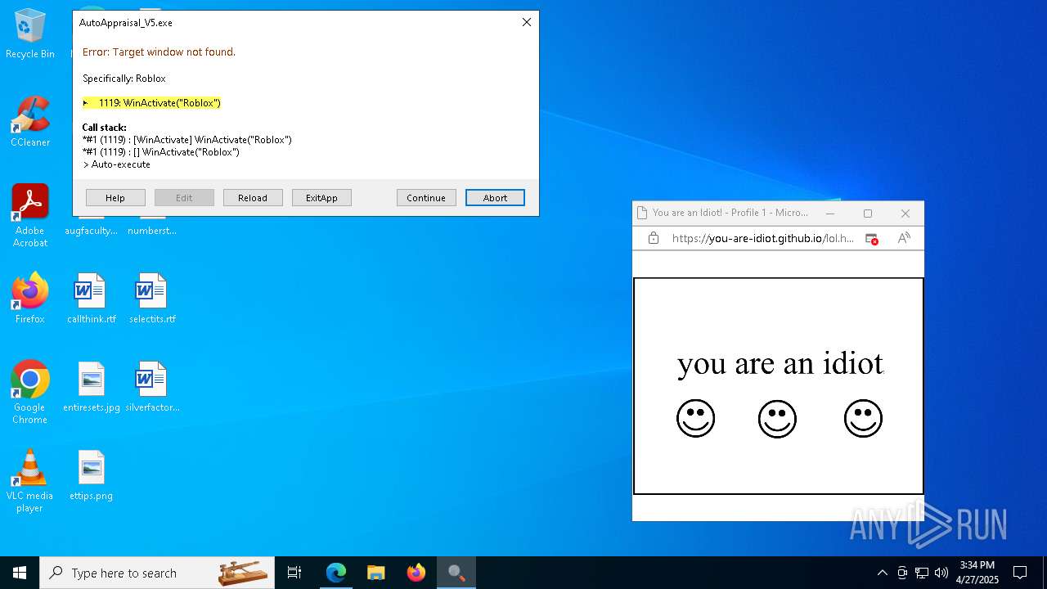Show hidden system tray icons

coord(882,573)
